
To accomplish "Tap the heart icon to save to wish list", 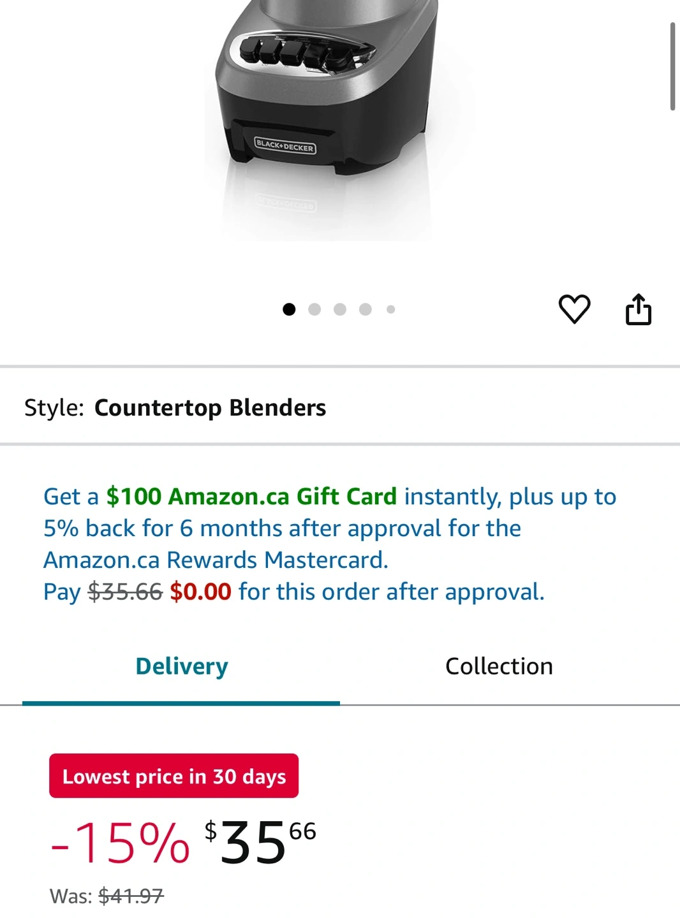I will pyautogui.click(x=574, y=309).
